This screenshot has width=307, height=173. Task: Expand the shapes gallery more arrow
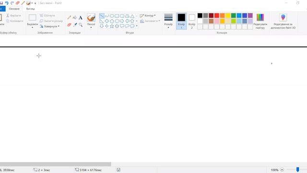137,26
